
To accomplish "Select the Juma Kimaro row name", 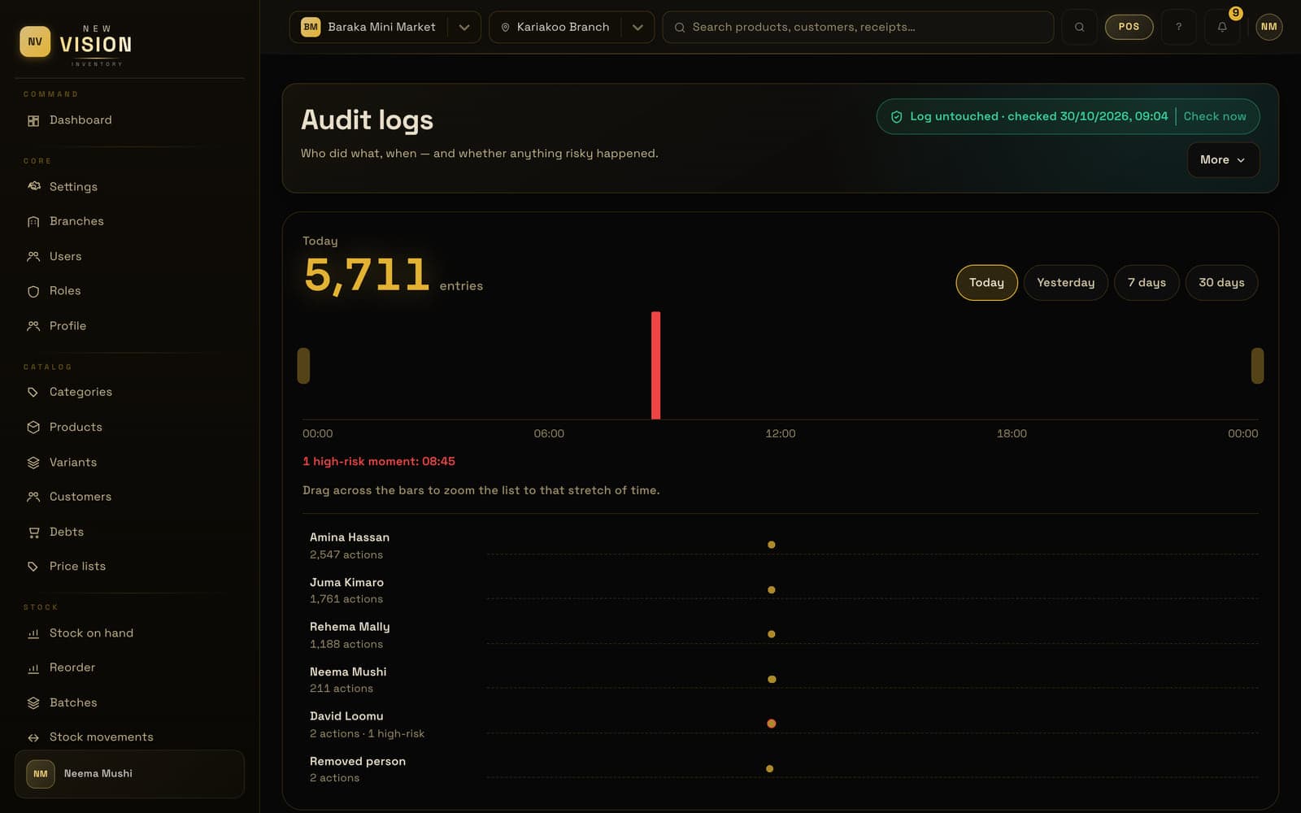I will (346, 583).
